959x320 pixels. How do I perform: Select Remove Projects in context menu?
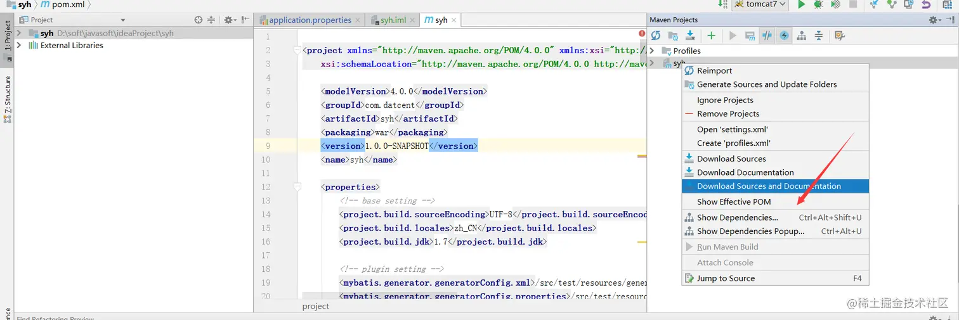pyautogui.click(x=775, y=114)
